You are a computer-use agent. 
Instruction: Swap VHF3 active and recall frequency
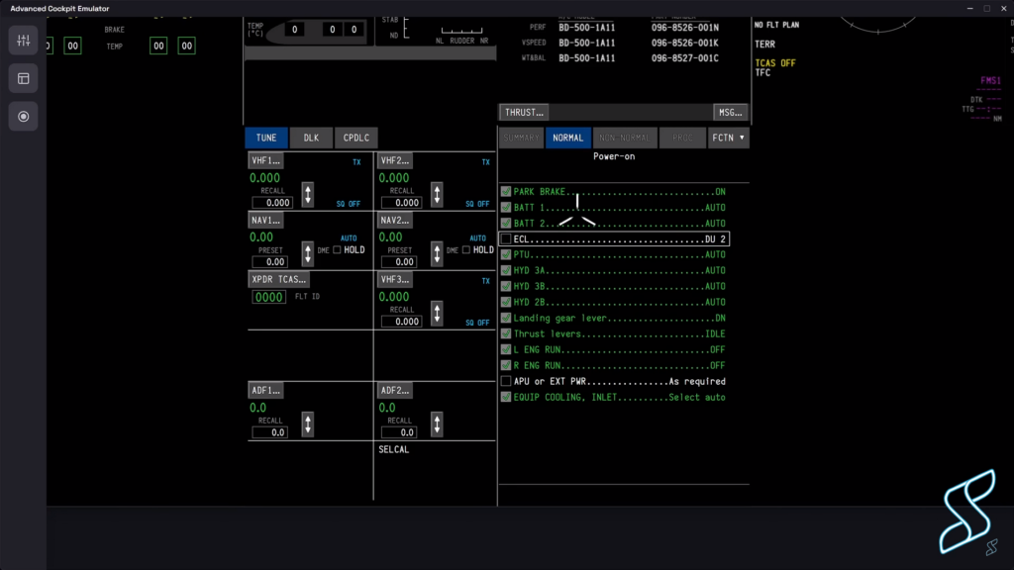[437, 314]
